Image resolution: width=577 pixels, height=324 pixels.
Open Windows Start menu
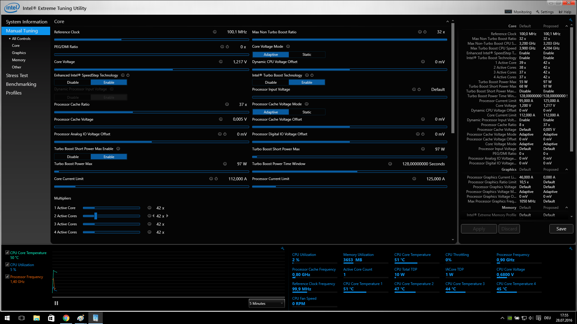pyautogui.click(x=7, y=318)
